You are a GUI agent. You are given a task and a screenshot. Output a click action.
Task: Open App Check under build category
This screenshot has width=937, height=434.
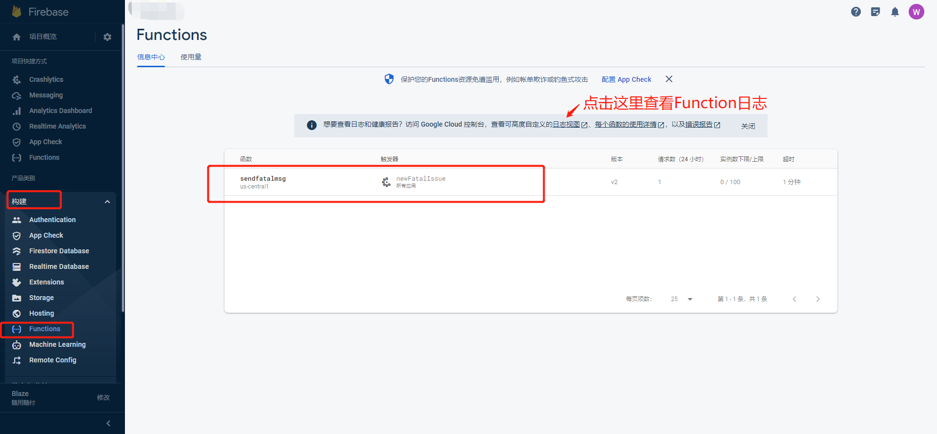click(46, 235)
